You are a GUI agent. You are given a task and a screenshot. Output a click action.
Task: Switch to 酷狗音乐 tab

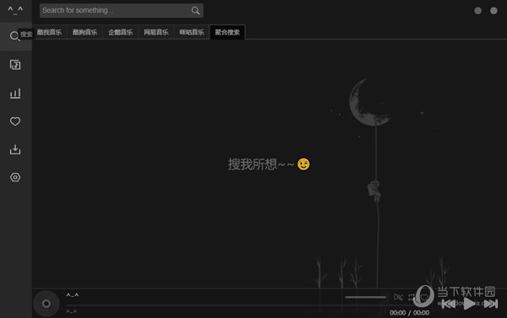[x=84, y=32]
